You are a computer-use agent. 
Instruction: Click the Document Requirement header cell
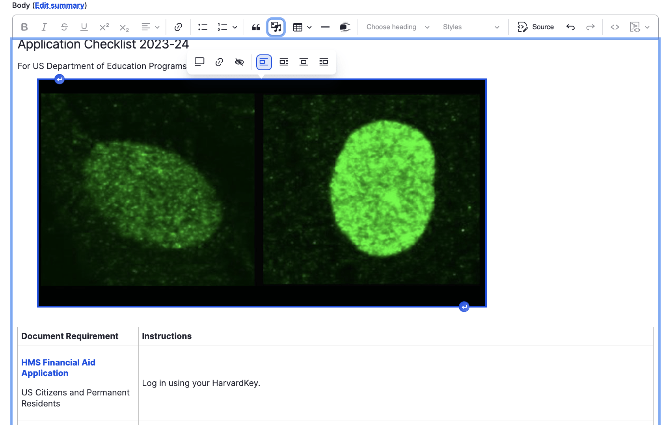tap(78, 336)
